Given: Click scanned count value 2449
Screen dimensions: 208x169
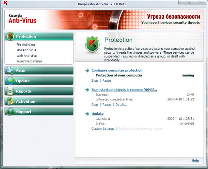Looking at the screenshot, I should coord(190,94).
